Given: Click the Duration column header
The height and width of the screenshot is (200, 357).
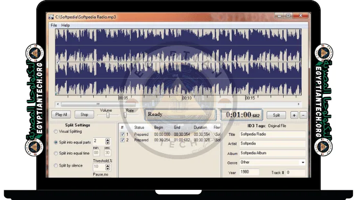Looking at the screenshot, I should (200, 128).
